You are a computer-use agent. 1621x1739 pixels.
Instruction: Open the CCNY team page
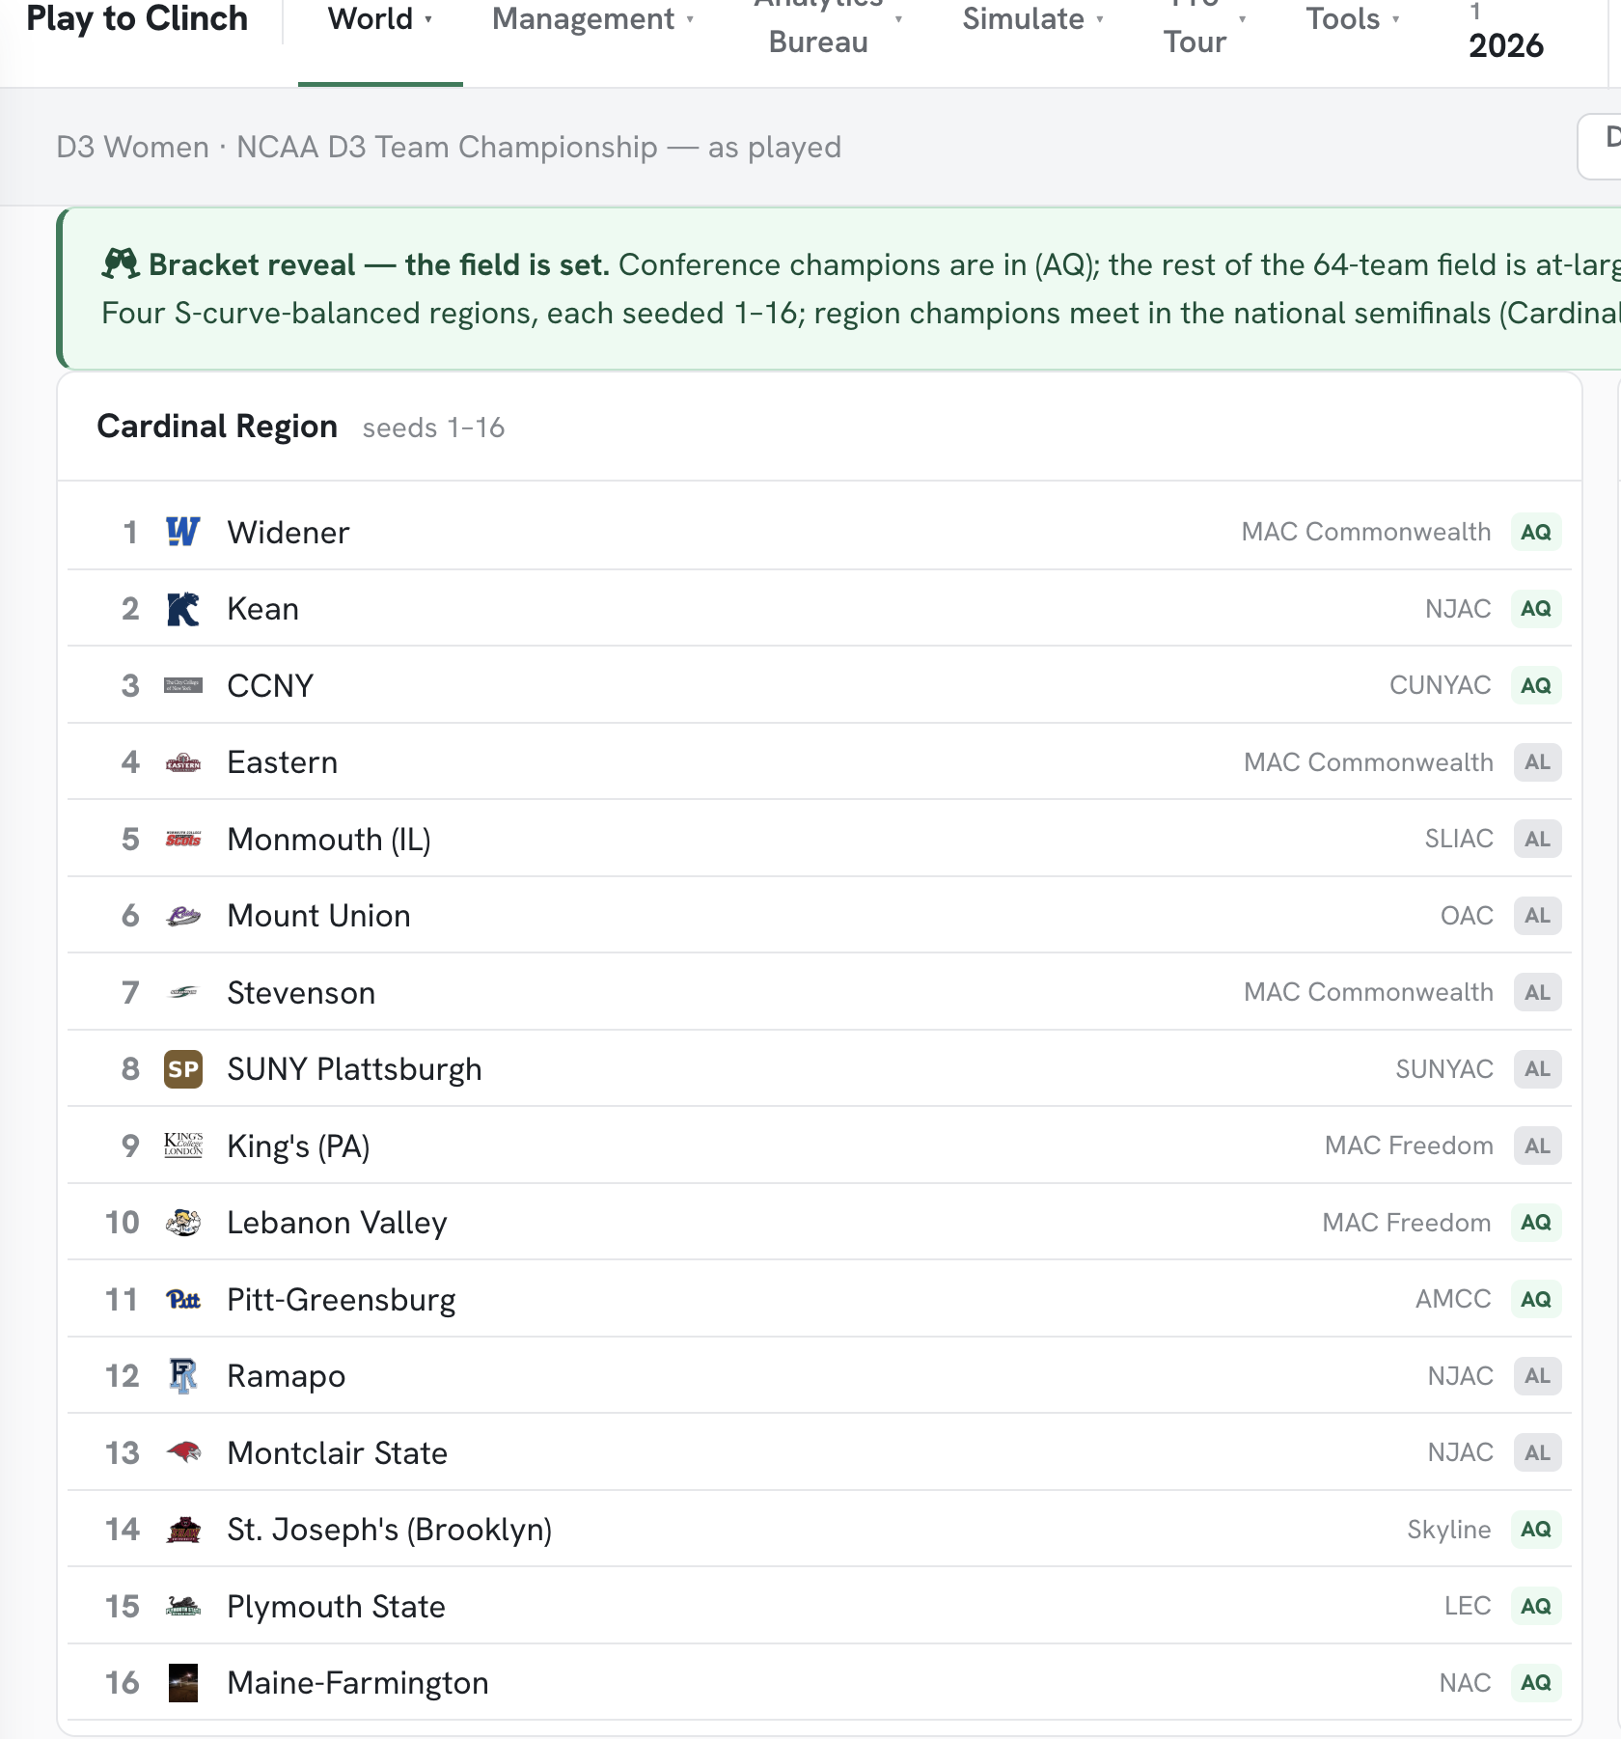coord(270,685)
